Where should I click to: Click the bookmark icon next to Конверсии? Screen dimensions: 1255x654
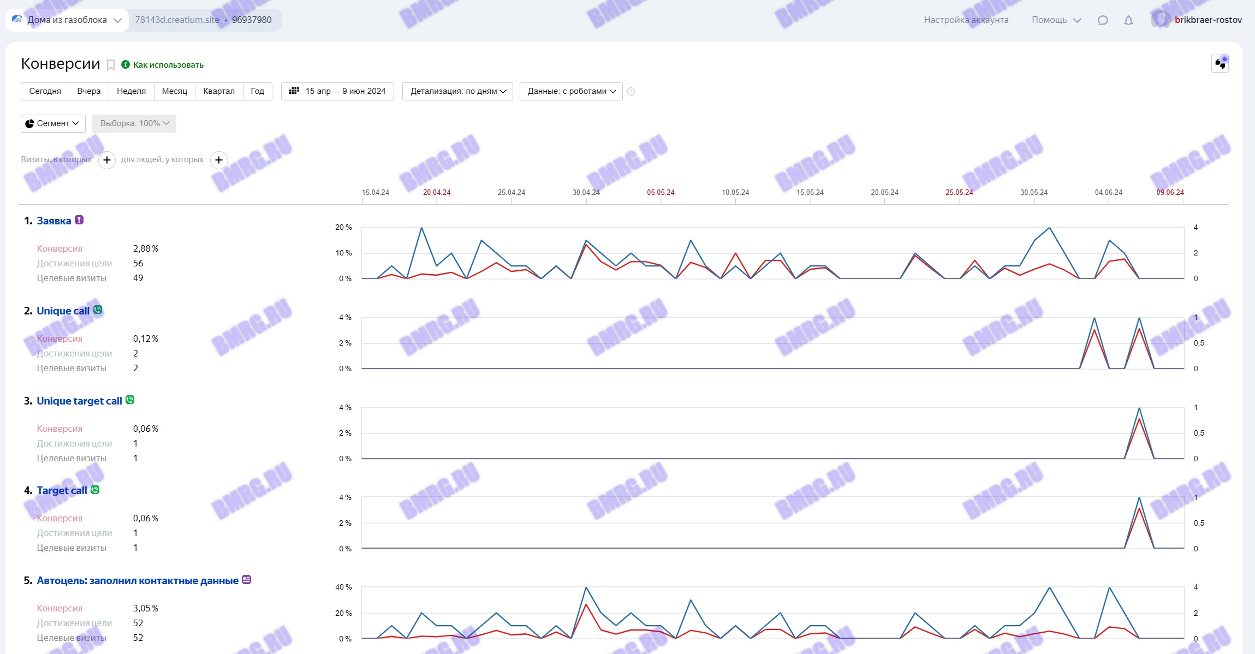point(111,65)
